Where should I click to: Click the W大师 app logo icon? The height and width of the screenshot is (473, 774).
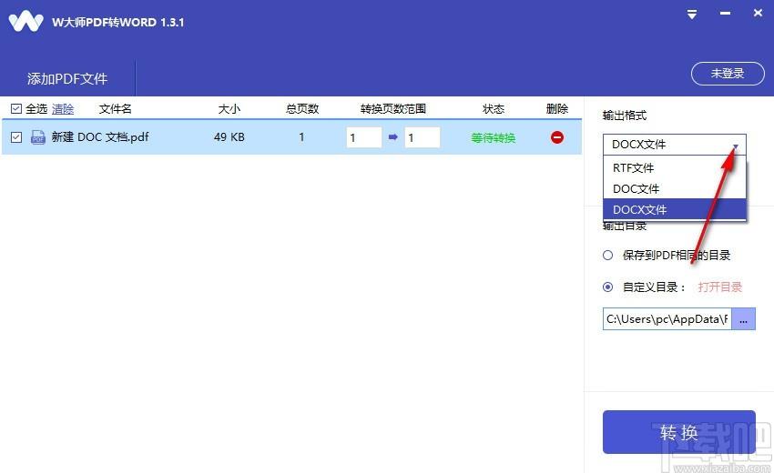click(x=25, y=22)
